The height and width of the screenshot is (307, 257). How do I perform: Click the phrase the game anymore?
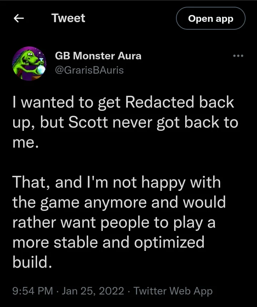pos(79,203)
